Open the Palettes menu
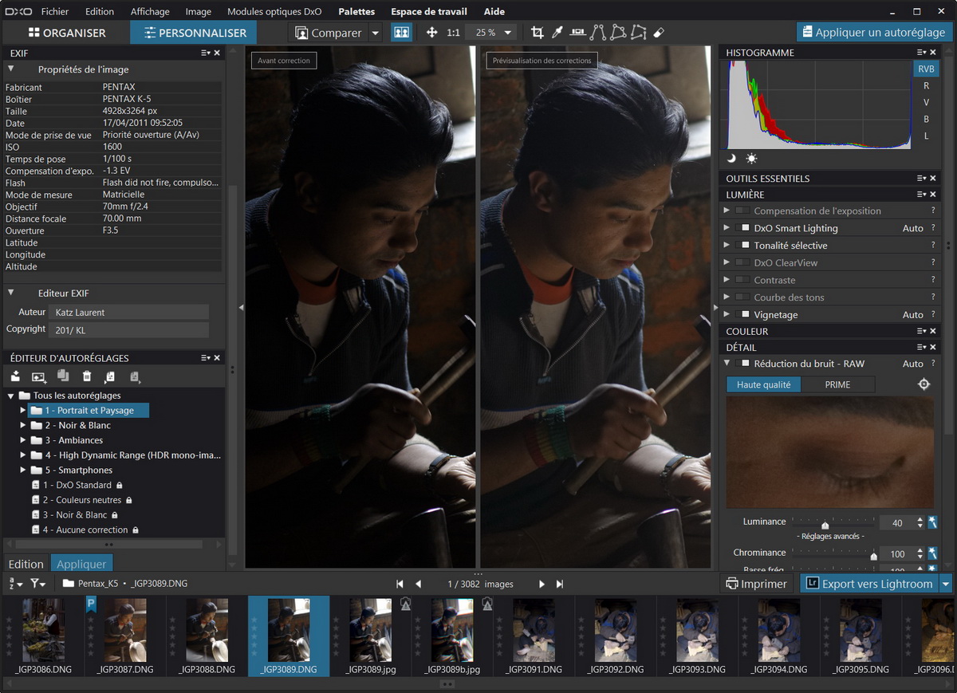 356,12
